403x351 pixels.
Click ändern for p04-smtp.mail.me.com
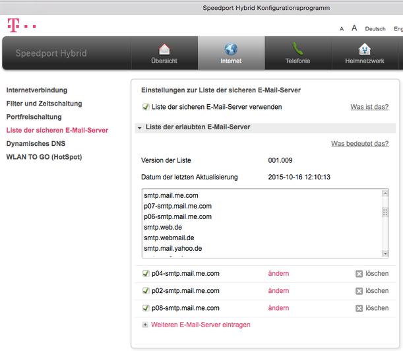(278, 273)
